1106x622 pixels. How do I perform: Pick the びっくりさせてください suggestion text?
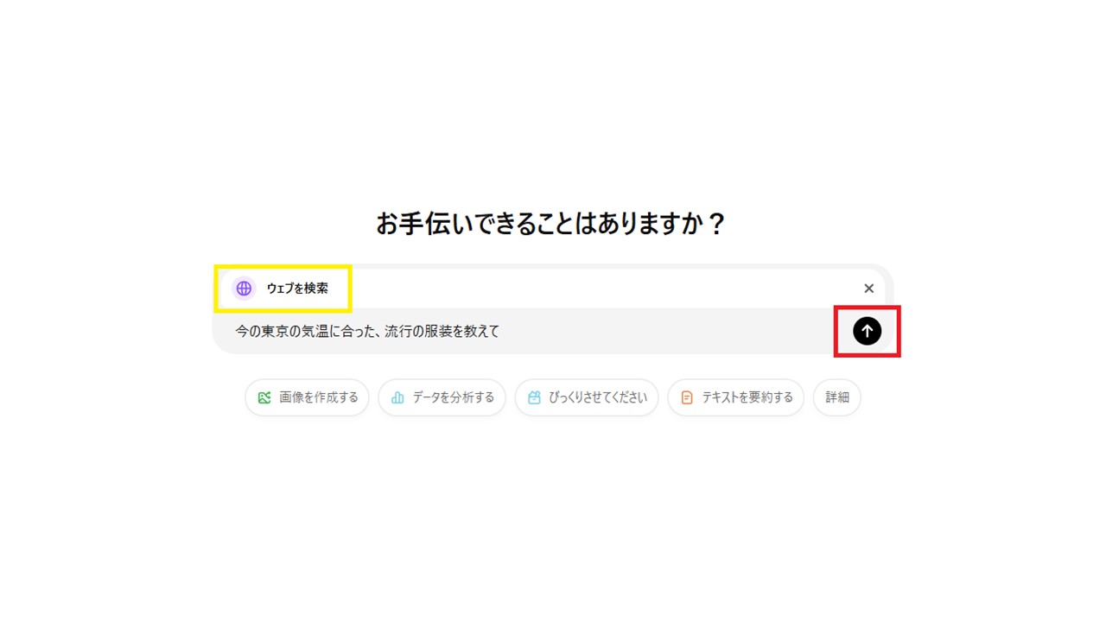point(598,397)
